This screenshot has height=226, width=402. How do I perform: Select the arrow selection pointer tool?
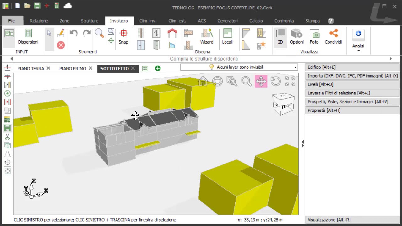tap(49, 33)
